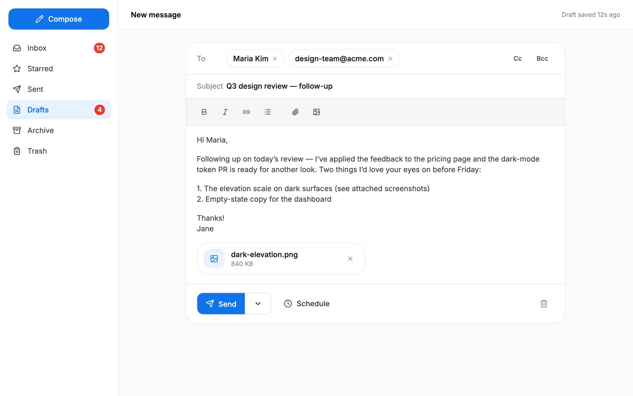Click the Maria Kim recipient chip
Image resolution: width=633 pixels, height=396 pixels.
(255, 59)
